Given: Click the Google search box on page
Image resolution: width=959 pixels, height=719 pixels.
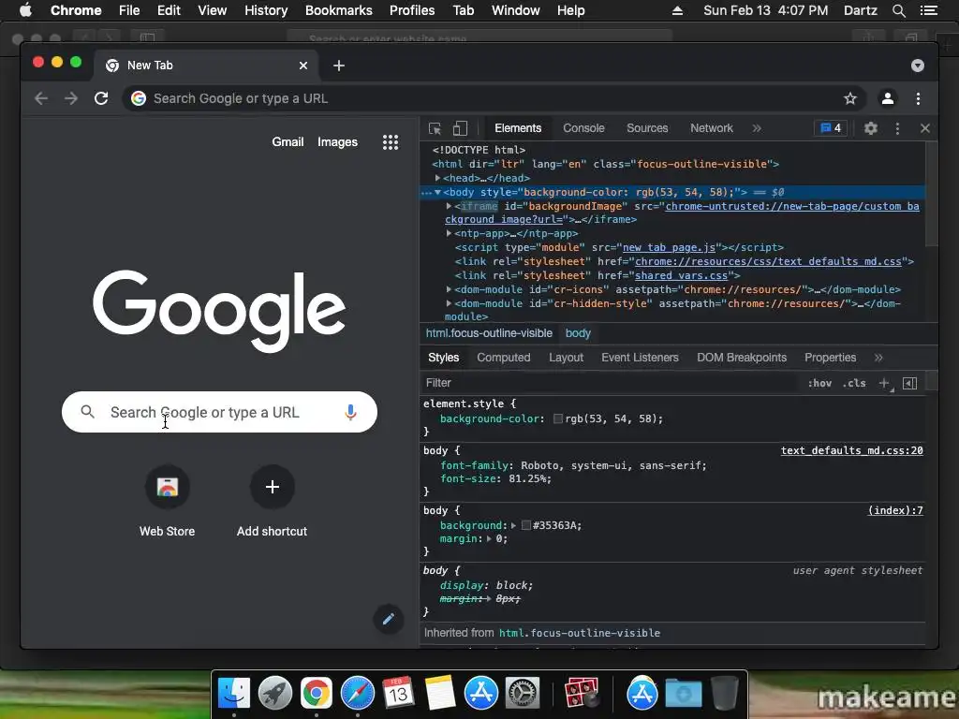Looking at the screenshot, I should click(x=219, y=412).
